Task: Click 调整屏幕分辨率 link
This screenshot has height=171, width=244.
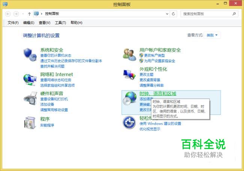Action: point(151,85)
